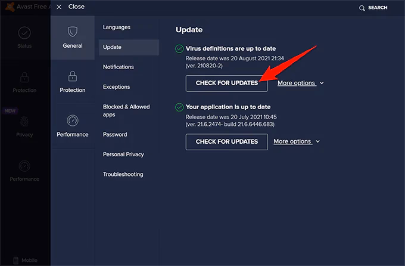Image resolution: width=405 pixels, height=266 pixels.
Task: Expand chevron next to application More options
Action: pyautogui.click(x=317, y=141)
